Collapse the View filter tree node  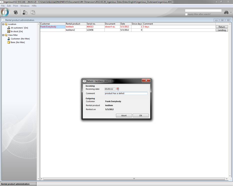pyautogui.click(x=3, y=35)
